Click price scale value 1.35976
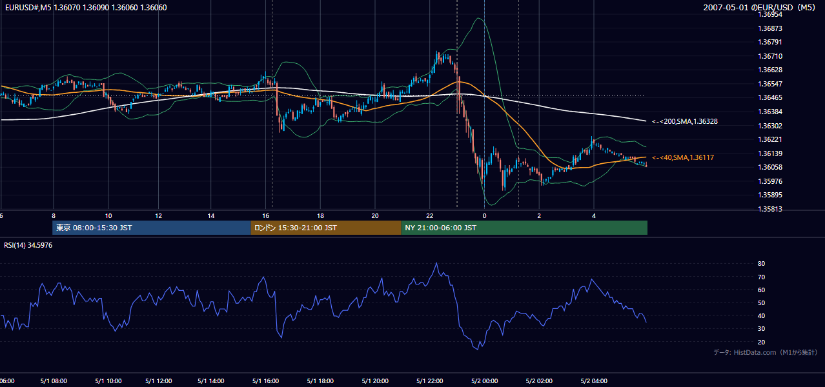825x387 pixels. coord(770,181)
